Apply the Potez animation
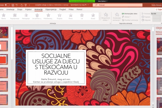 click(x=71, y=16)
